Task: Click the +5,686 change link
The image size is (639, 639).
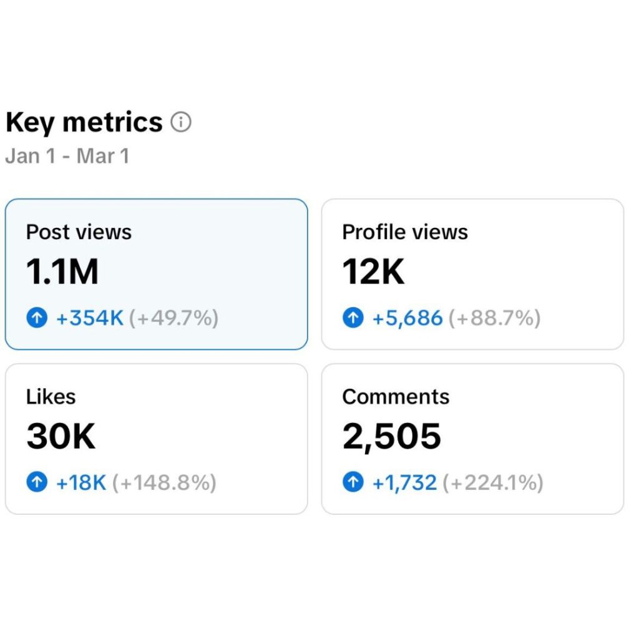Action: point(407,318)
